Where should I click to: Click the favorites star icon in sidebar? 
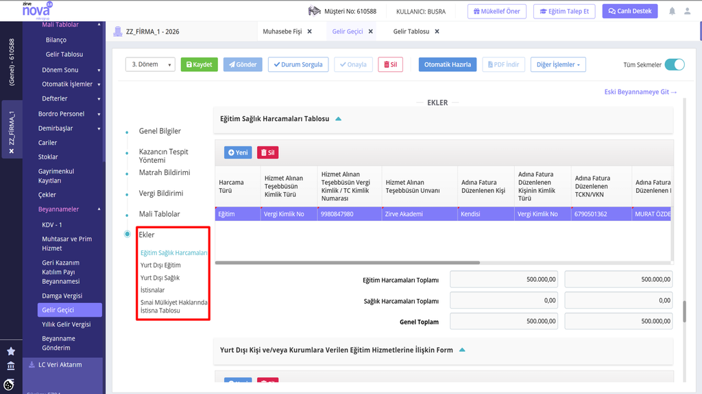click(11, 352)
